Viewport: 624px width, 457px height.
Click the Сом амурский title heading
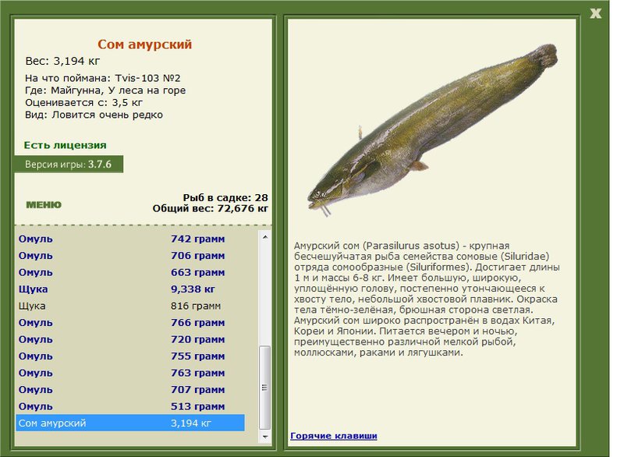(144, 44)
